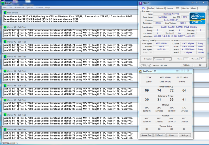The width and height of the screenshot is (209, 145).
Task: Click the Prime95 title bar icon
Action: tap(3, 3)
